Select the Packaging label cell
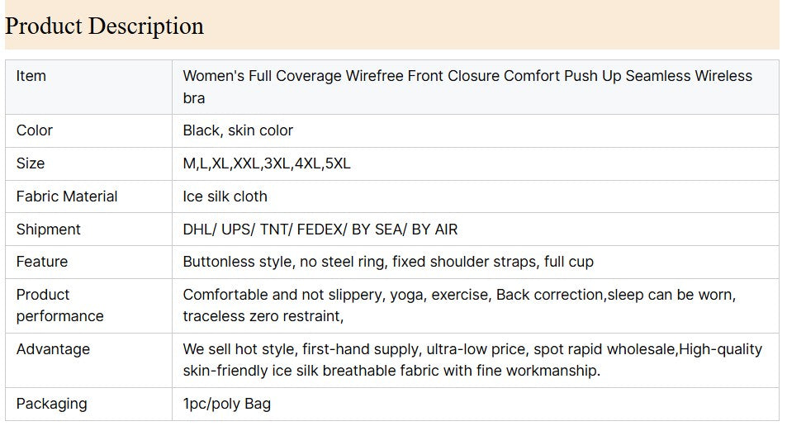 51,404
